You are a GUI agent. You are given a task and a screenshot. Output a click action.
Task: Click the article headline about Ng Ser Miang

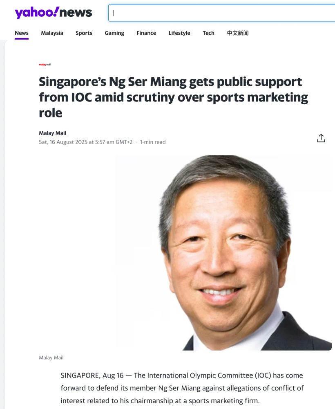point(173,97)
